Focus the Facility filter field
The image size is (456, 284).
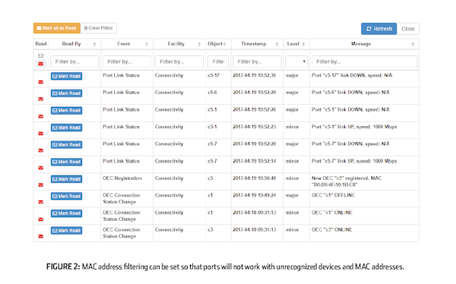[x=179, y=62]
